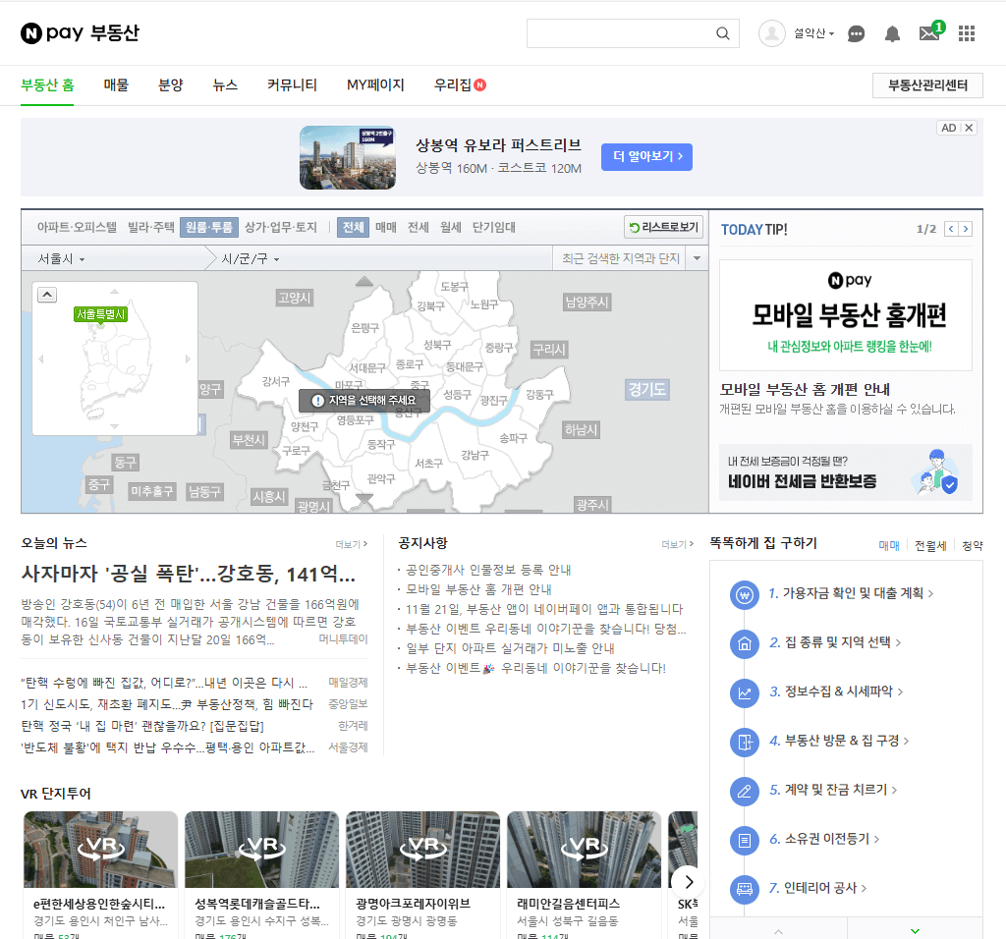Select the chart icon next to 정보수집 & 시세파악

click(744, 693)
